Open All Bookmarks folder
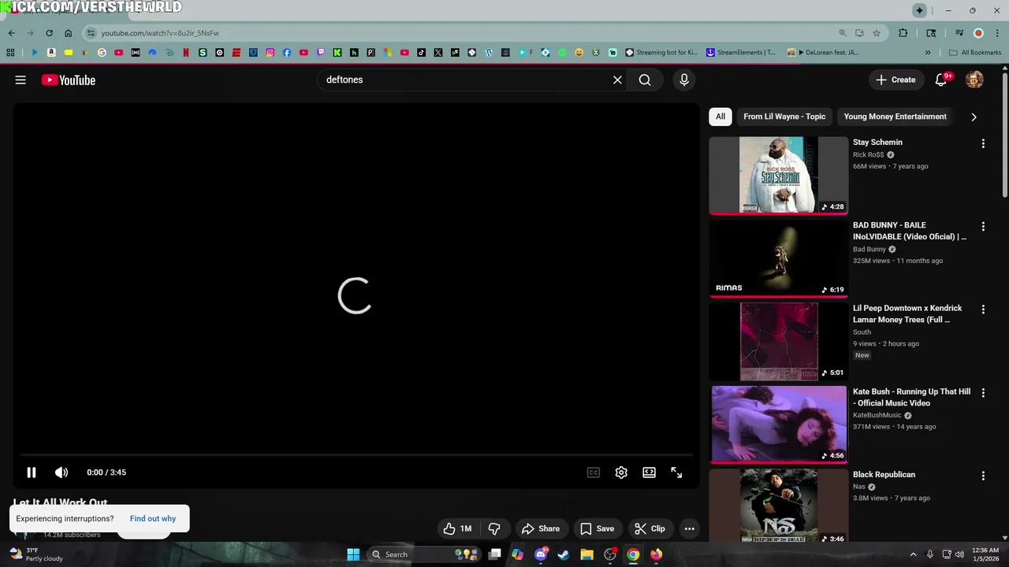 (x=975, y=53)
